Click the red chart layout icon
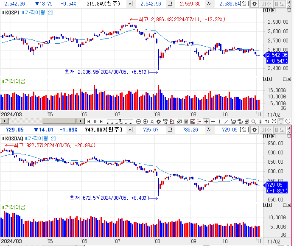The width and height of the screenshot is (294, 246). point(193,121)
